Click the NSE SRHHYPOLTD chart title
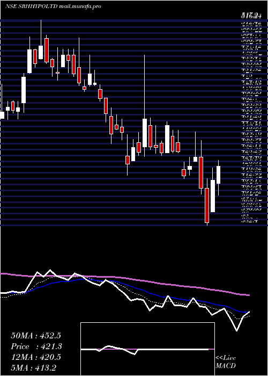Viewport: 268px width, 376px height. tap(53, 6)
